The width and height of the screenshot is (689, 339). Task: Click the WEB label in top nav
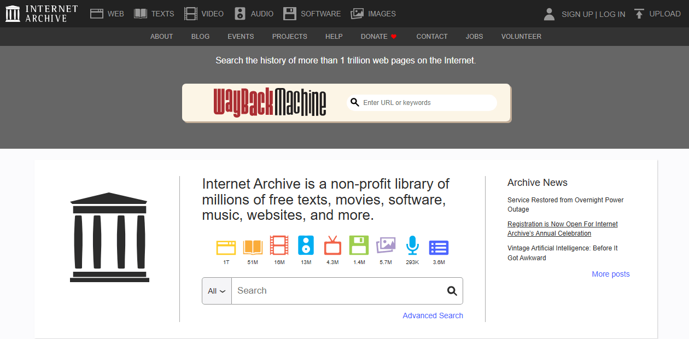tap(116, 14)
